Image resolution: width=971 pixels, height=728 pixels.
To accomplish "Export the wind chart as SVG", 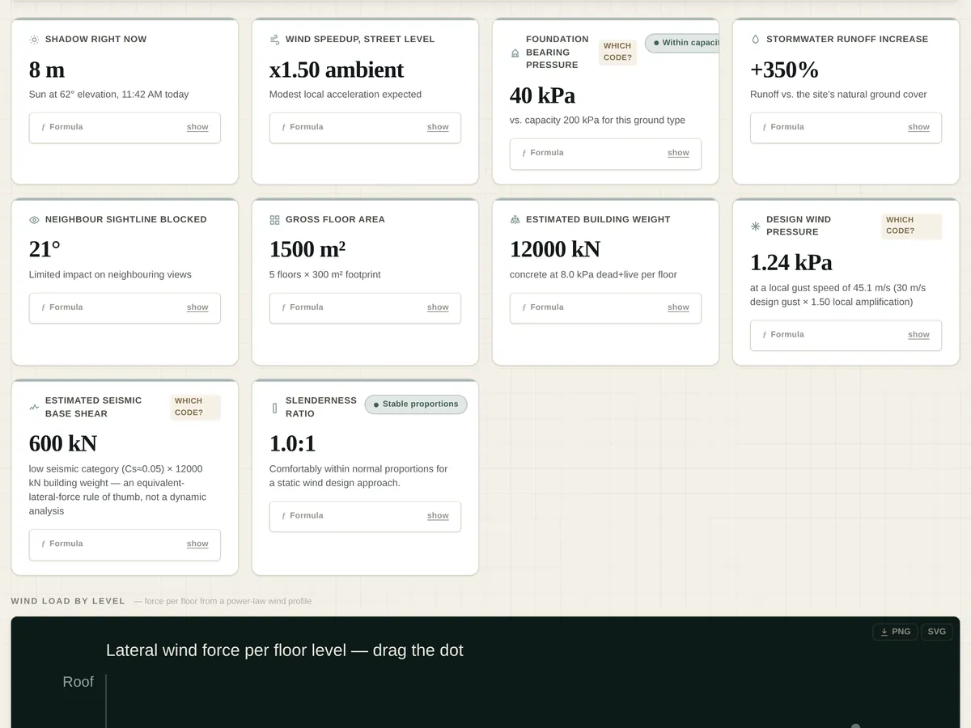I will tap(936, 632).
